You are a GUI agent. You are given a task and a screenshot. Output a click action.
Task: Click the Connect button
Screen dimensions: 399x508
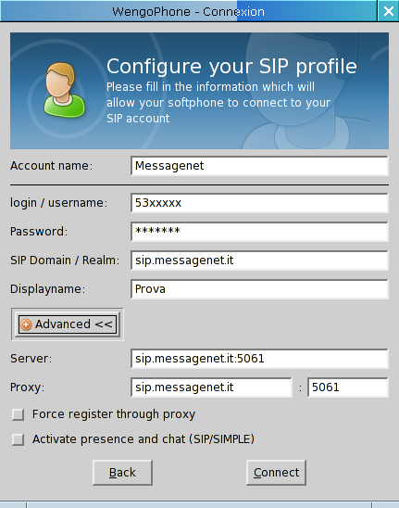point(276,473)
